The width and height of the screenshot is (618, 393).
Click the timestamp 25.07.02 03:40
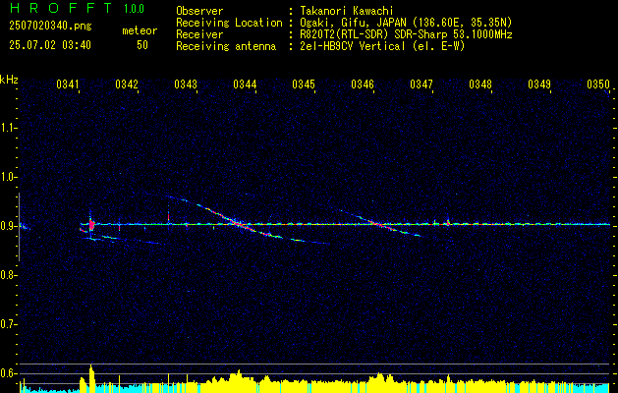[x=50, y=45]
